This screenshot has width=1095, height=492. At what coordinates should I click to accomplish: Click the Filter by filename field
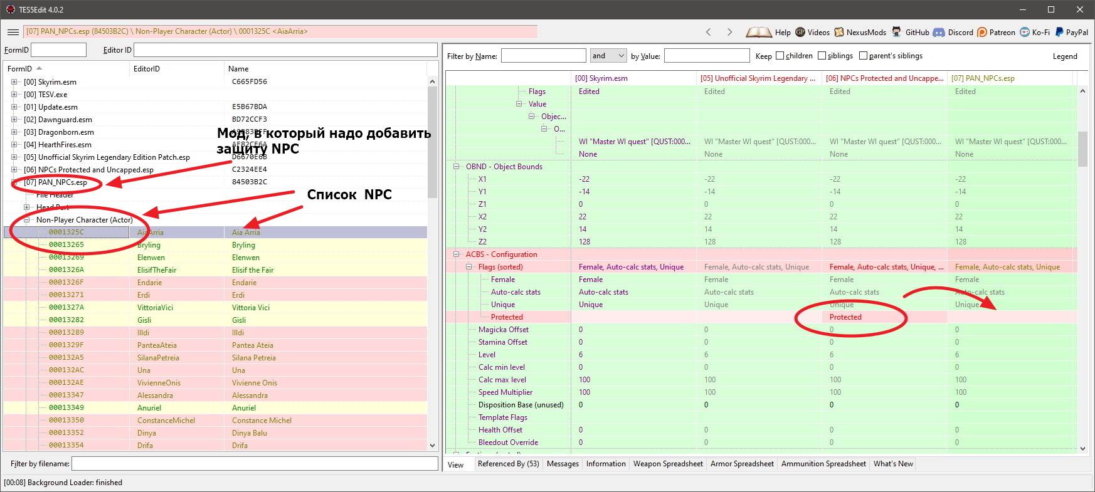click(255, 464)
